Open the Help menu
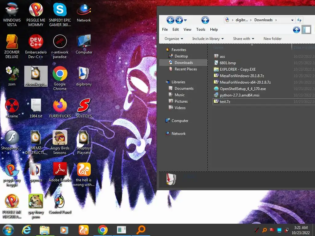Screen dimensions: 315x236 [214, 29]
